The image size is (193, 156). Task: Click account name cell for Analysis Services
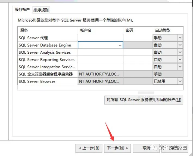(x=100, y=52)
